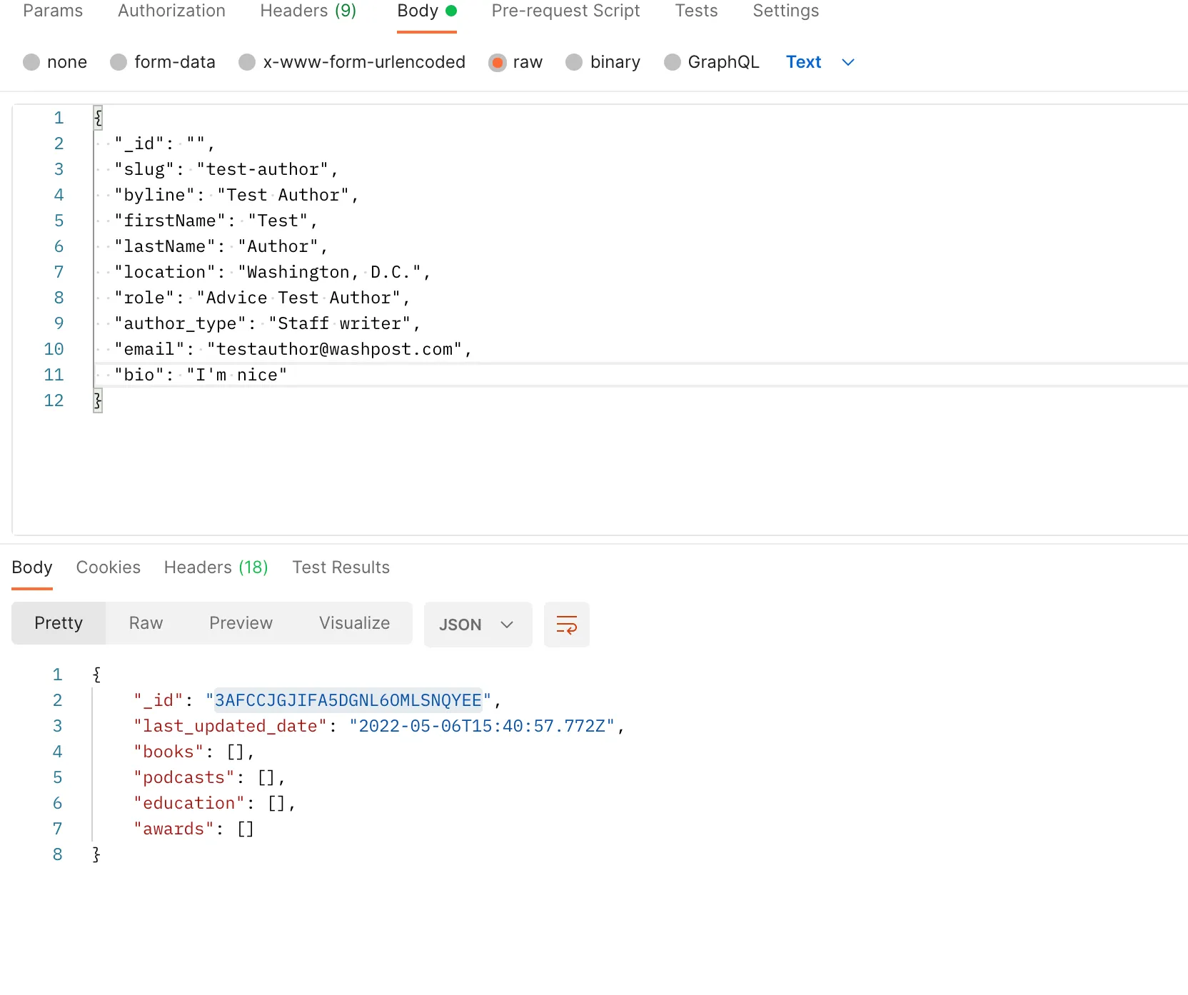The height and width of the screenshot is (995, 1188).
Task: Switch to the Params tab
Action: coord(53,11)
